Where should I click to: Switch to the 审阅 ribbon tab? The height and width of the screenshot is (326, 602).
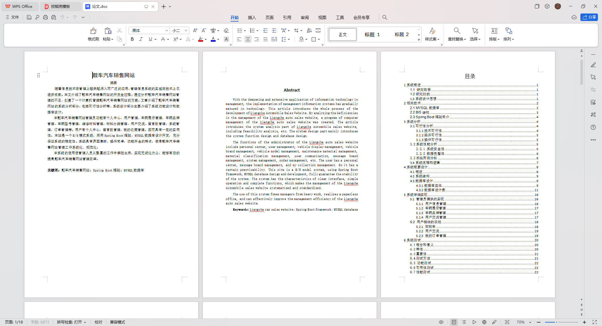304,18
